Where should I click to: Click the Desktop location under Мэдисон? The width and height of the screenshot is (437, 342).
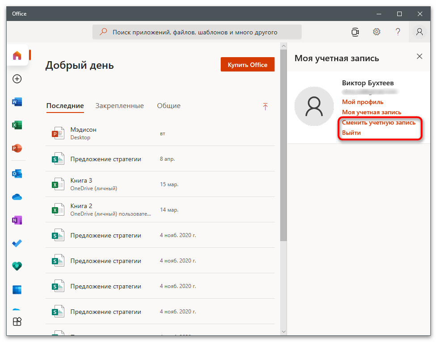click(80, 138)
